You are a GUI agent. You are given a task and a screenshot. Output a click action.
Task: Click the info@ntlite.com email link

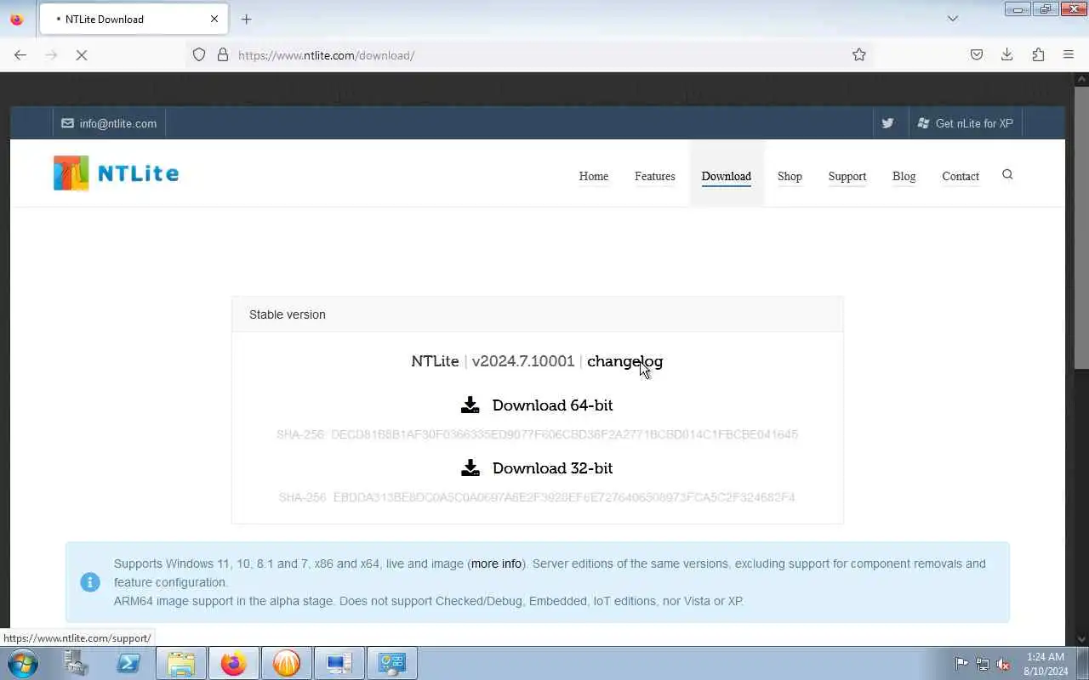tap(109, 123)
